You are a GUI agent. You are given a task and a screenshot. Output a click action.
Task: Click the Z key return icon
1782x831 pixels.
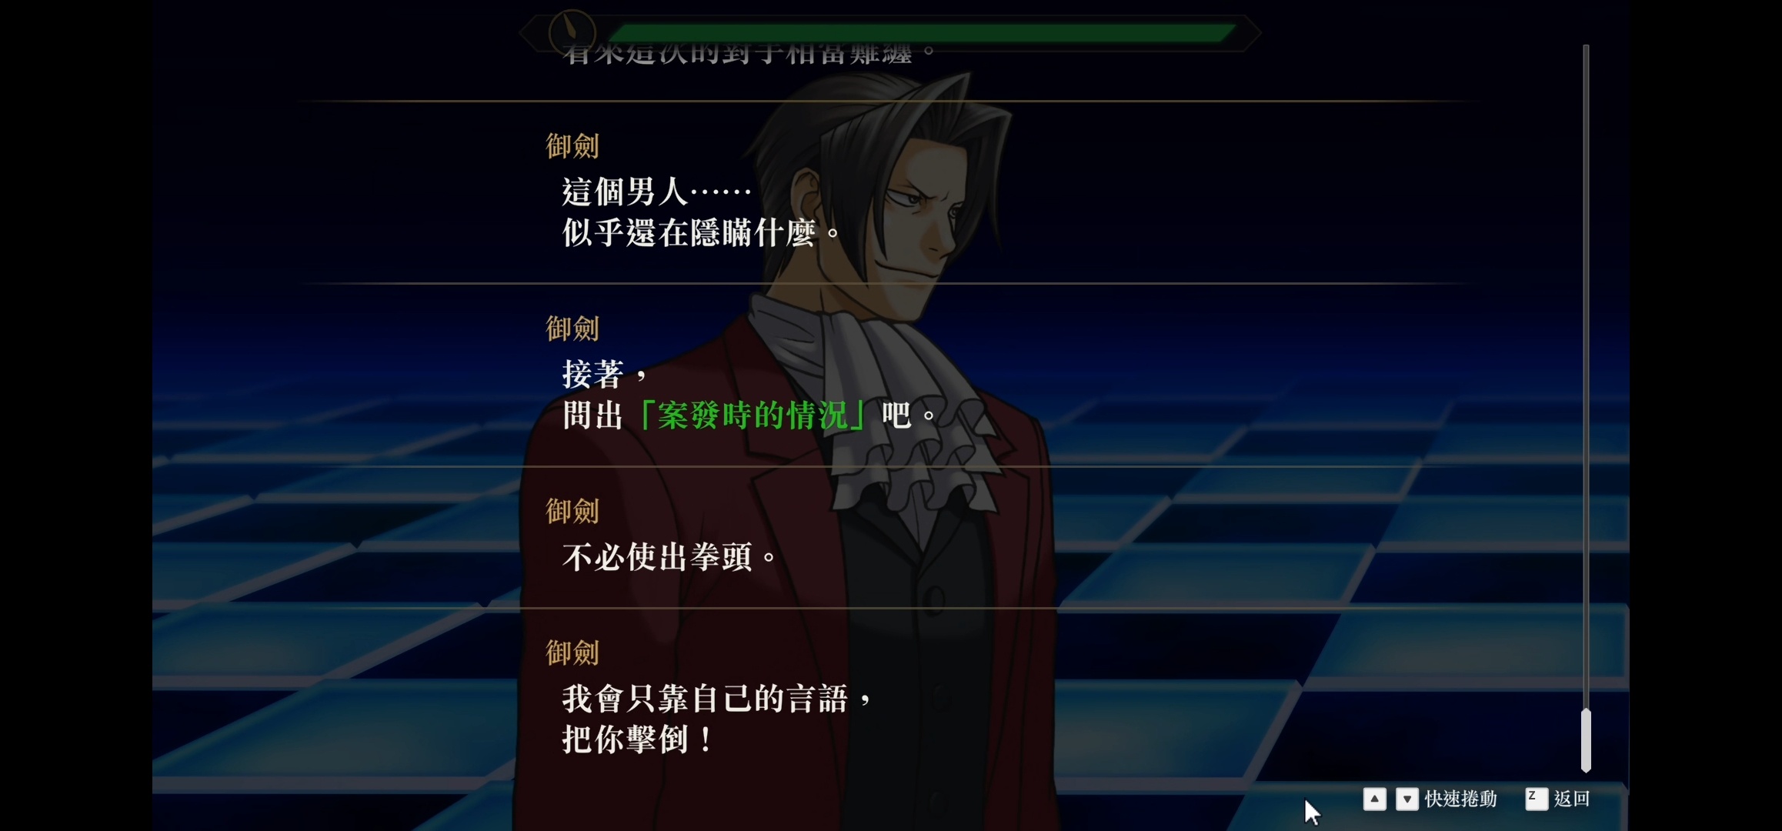(x=1536, y=799)
